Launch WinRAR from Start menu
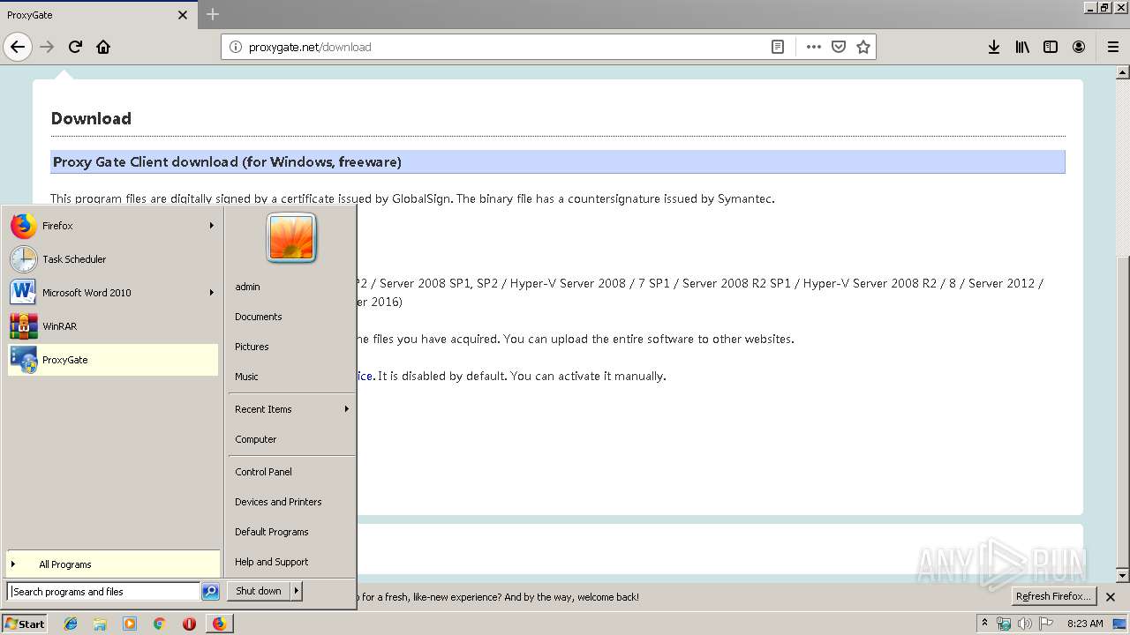This screenshot has width=1130, height=635. 112,326
